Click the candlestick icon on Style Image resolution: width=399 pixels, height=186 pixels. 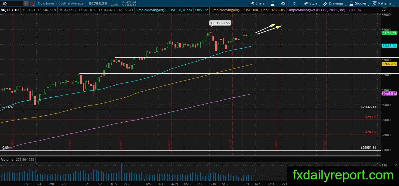pyautogui.click(x=306, y=3)
